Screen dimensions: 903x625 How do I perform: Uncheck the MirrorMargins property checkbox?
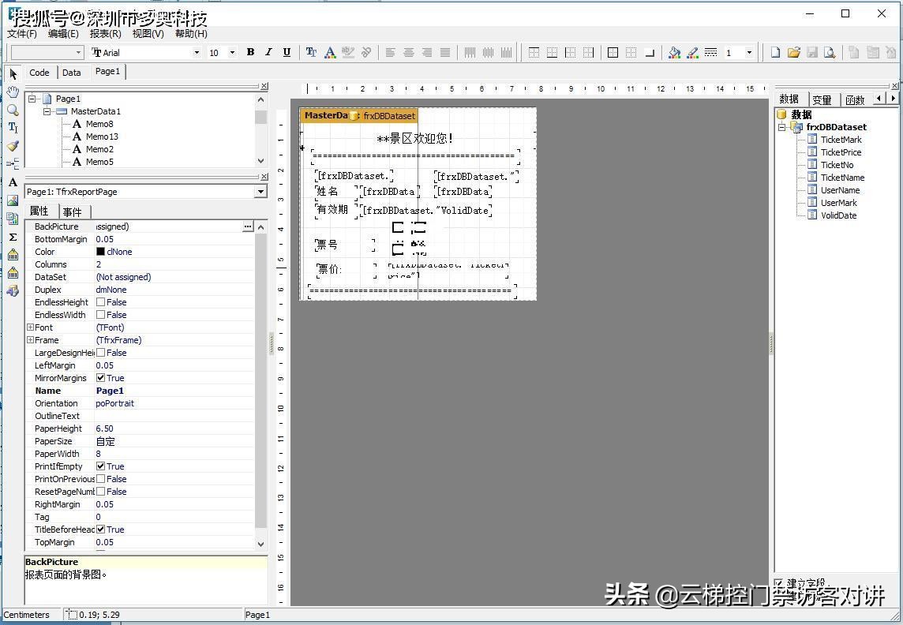pyautogui.click(x=102, y=378)
